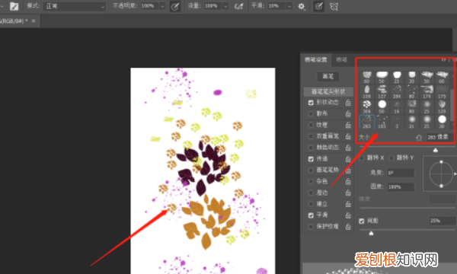Click the 画笔 presets button
457x274 pixels.
(x=328, y=76)
